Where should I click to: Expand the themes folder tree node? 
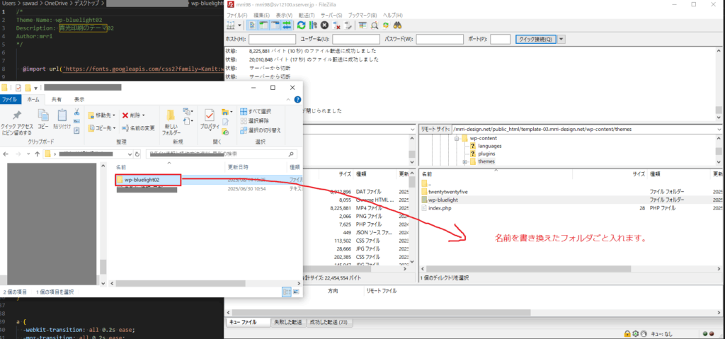tap(464, 162)
